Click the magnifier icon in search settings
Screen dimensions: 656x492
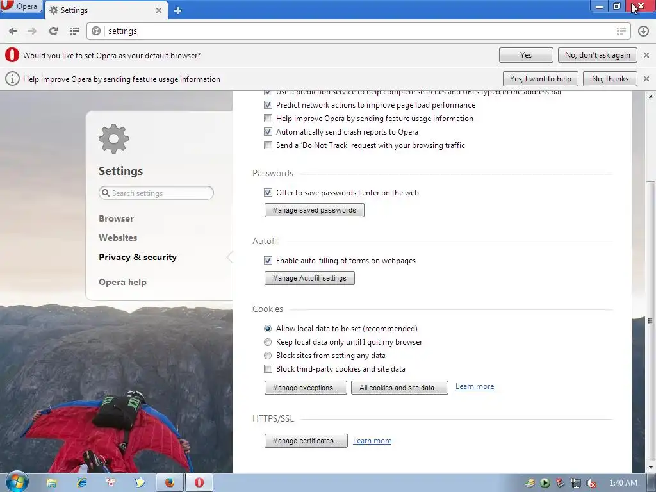click(x=106, y=193)
